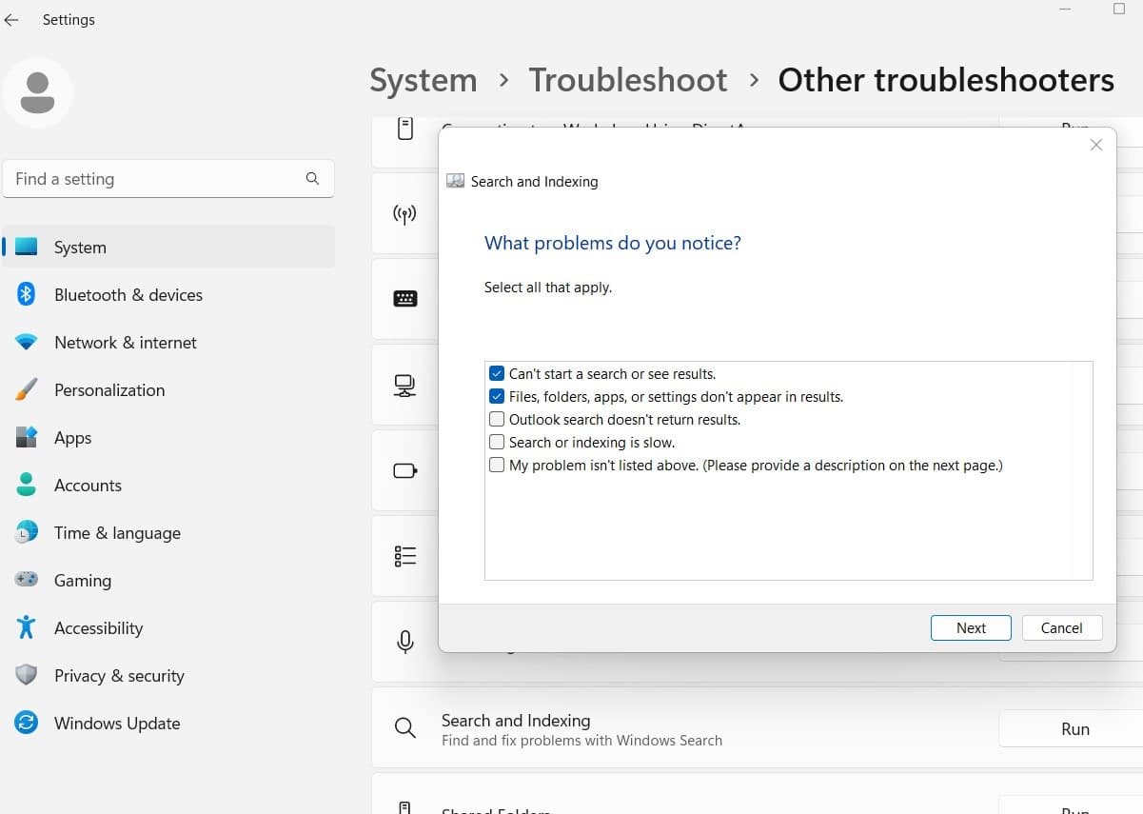
Task: Click the Personalization paintbrush icon
Action: (x=27, y=389)
